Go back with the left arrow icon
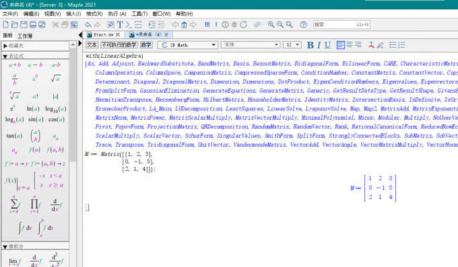The width and height of the screenshot is (458, 267). pos(175,25)
